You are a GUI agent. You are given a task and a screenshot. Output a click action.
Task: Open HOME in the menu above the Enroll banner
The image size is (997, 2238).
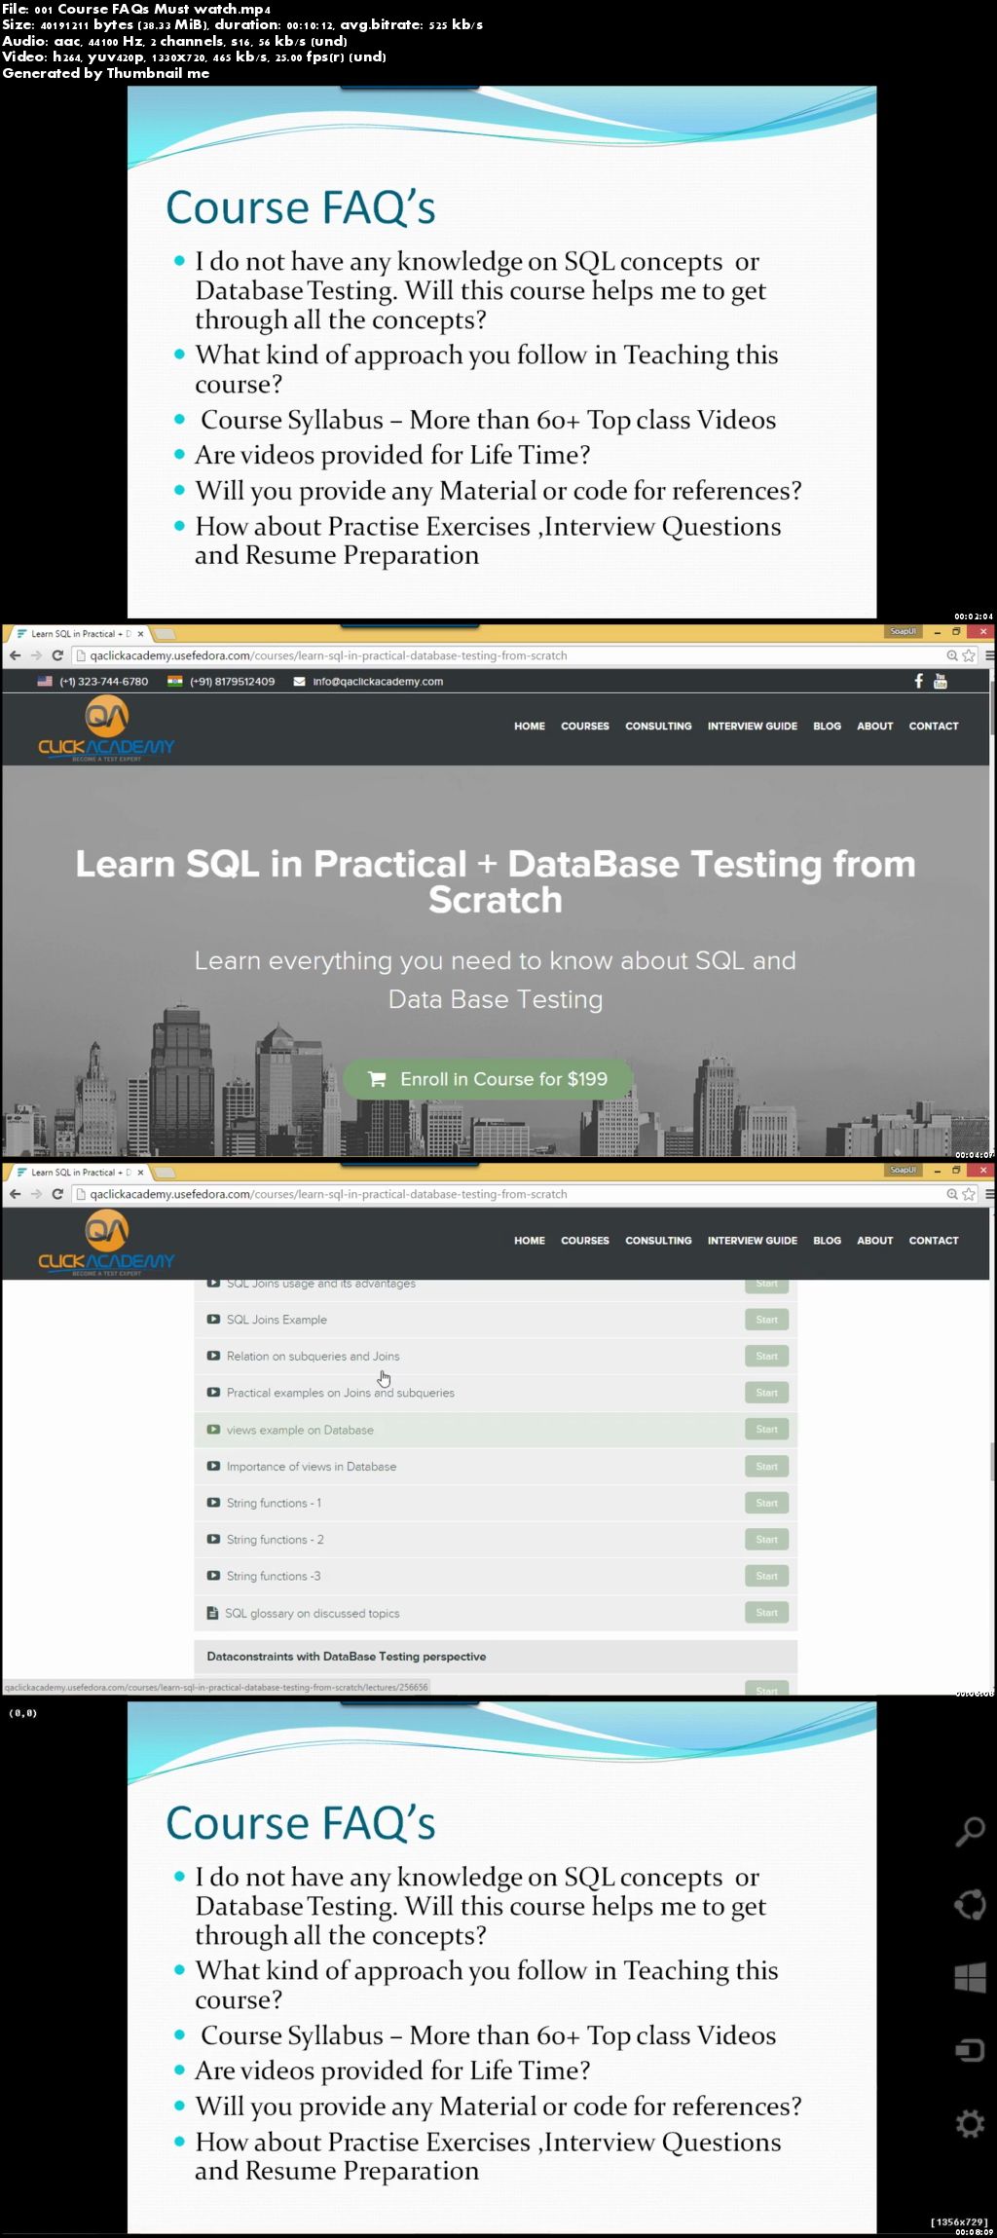[x=530, y=726]
